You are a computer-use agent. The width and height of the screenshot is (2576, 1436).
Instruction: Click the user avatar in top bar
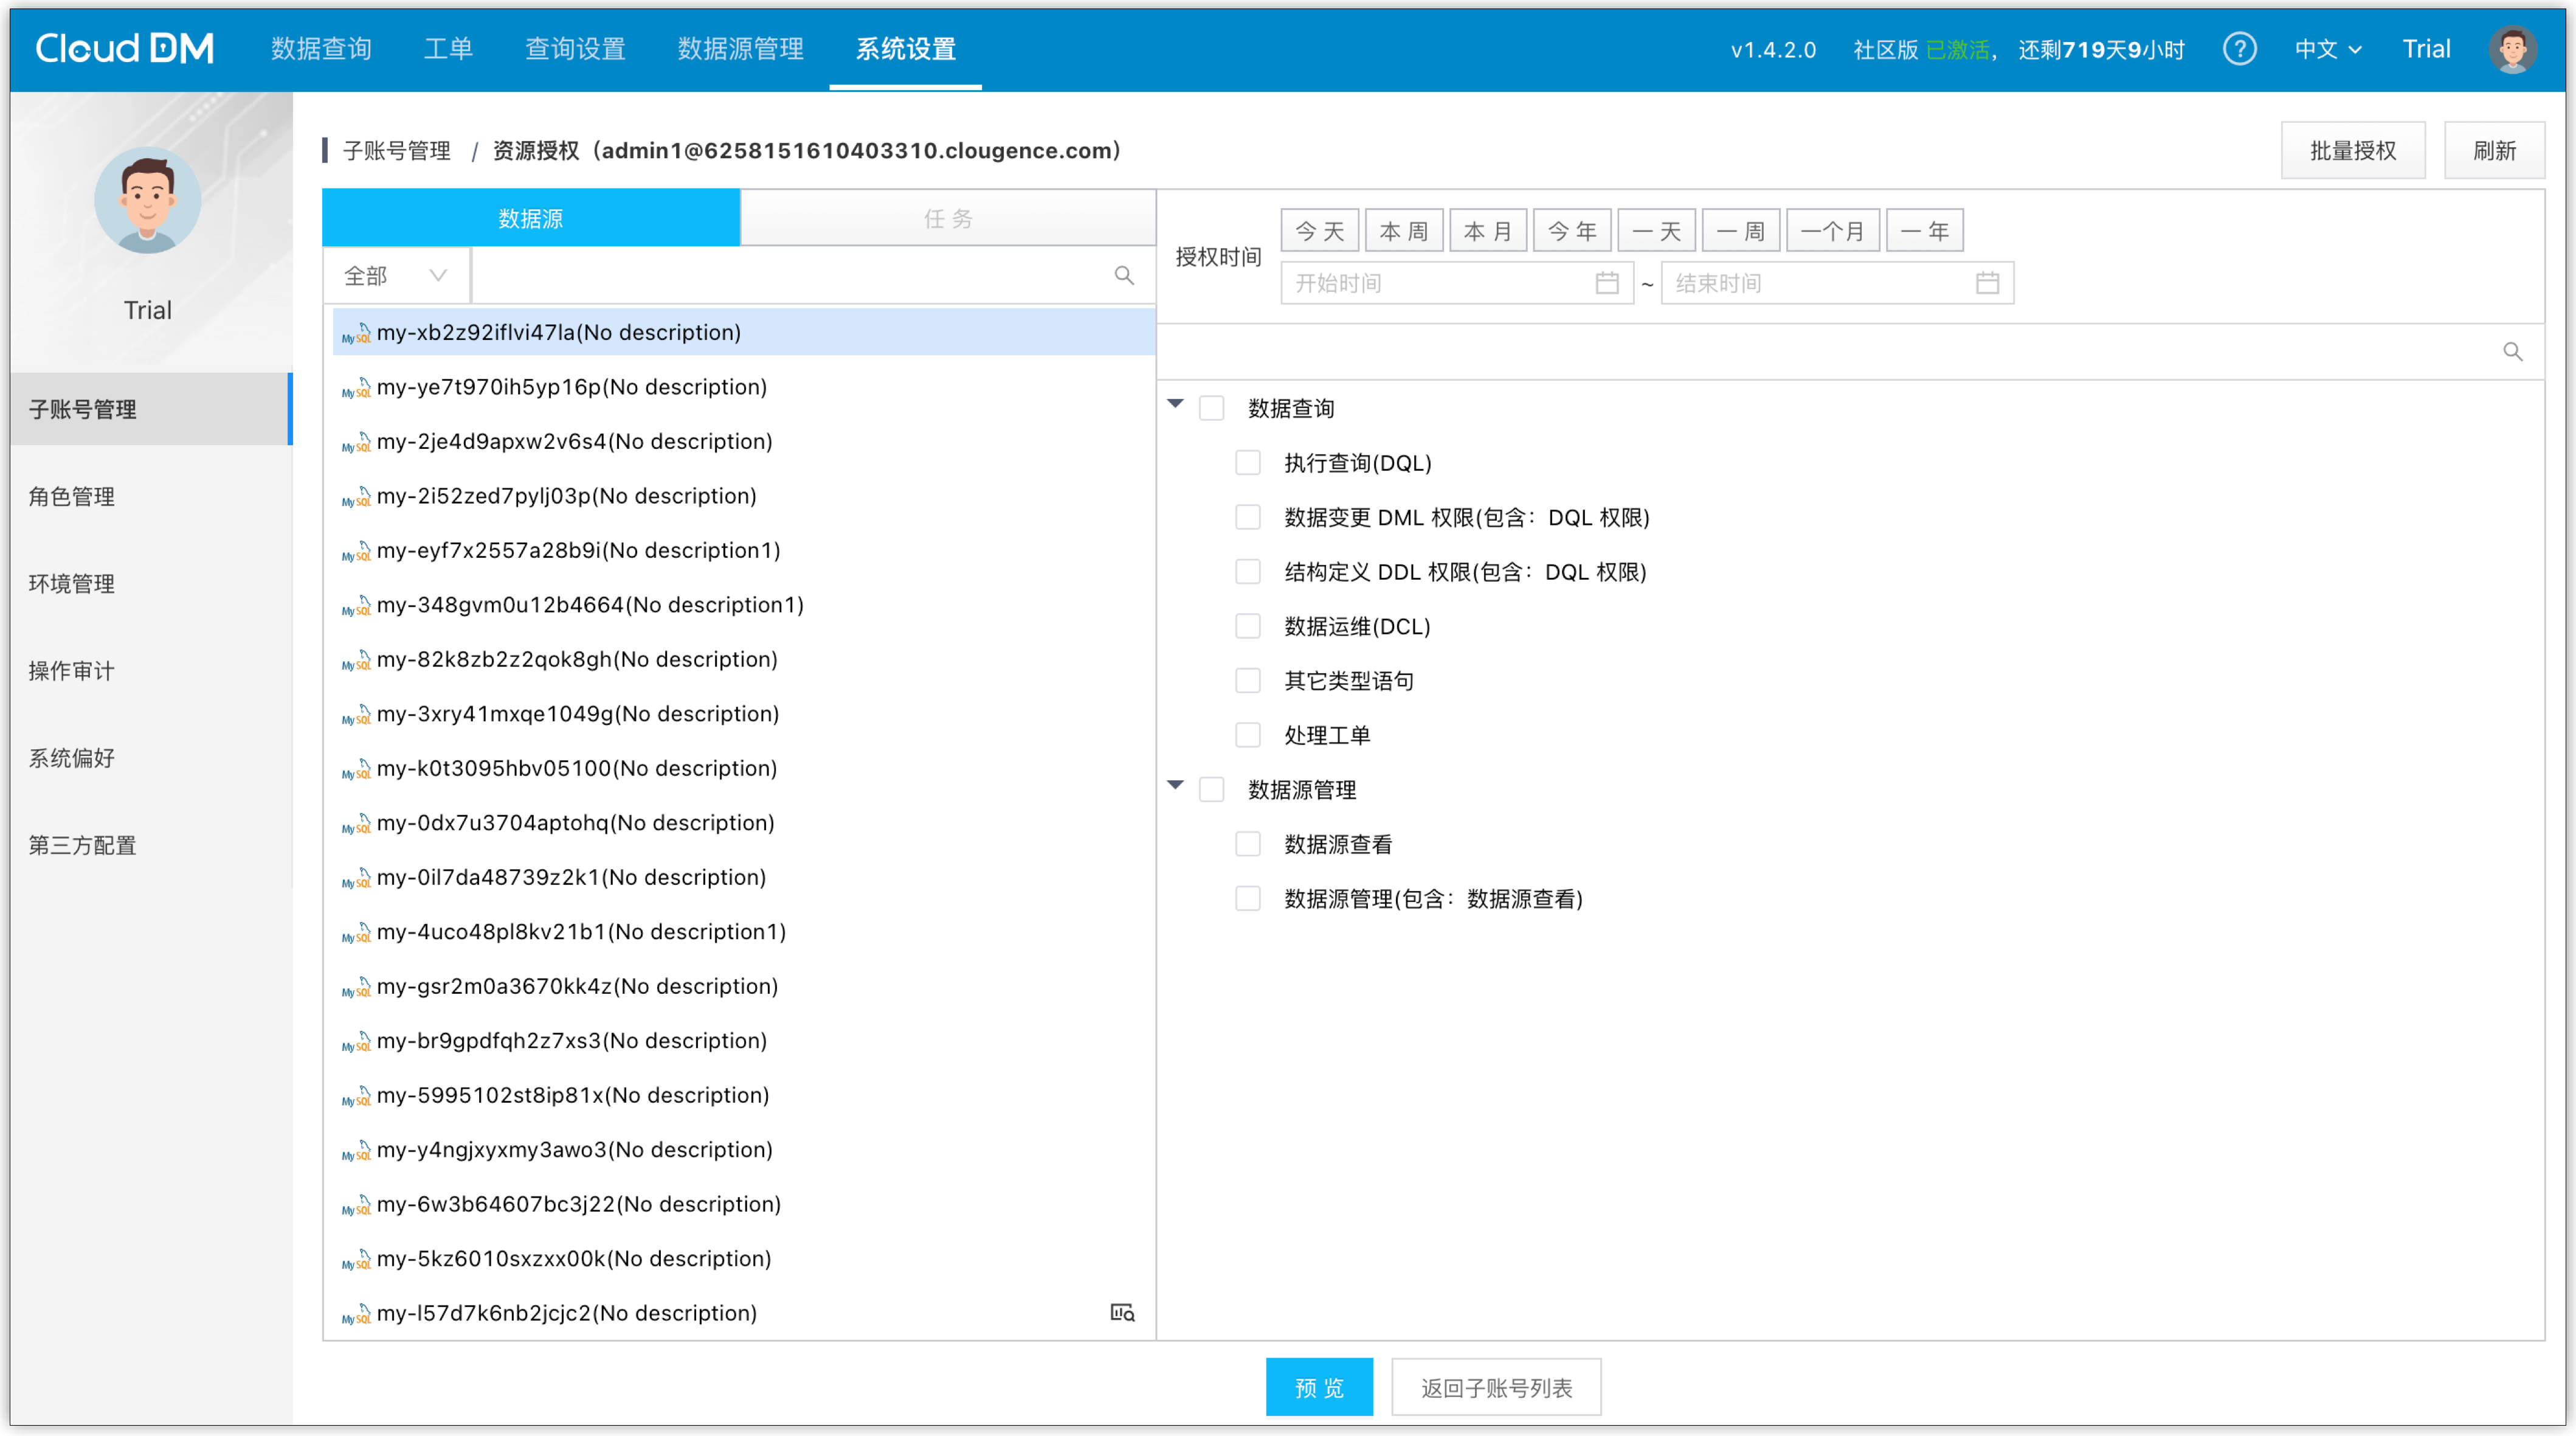point(2512,49)
